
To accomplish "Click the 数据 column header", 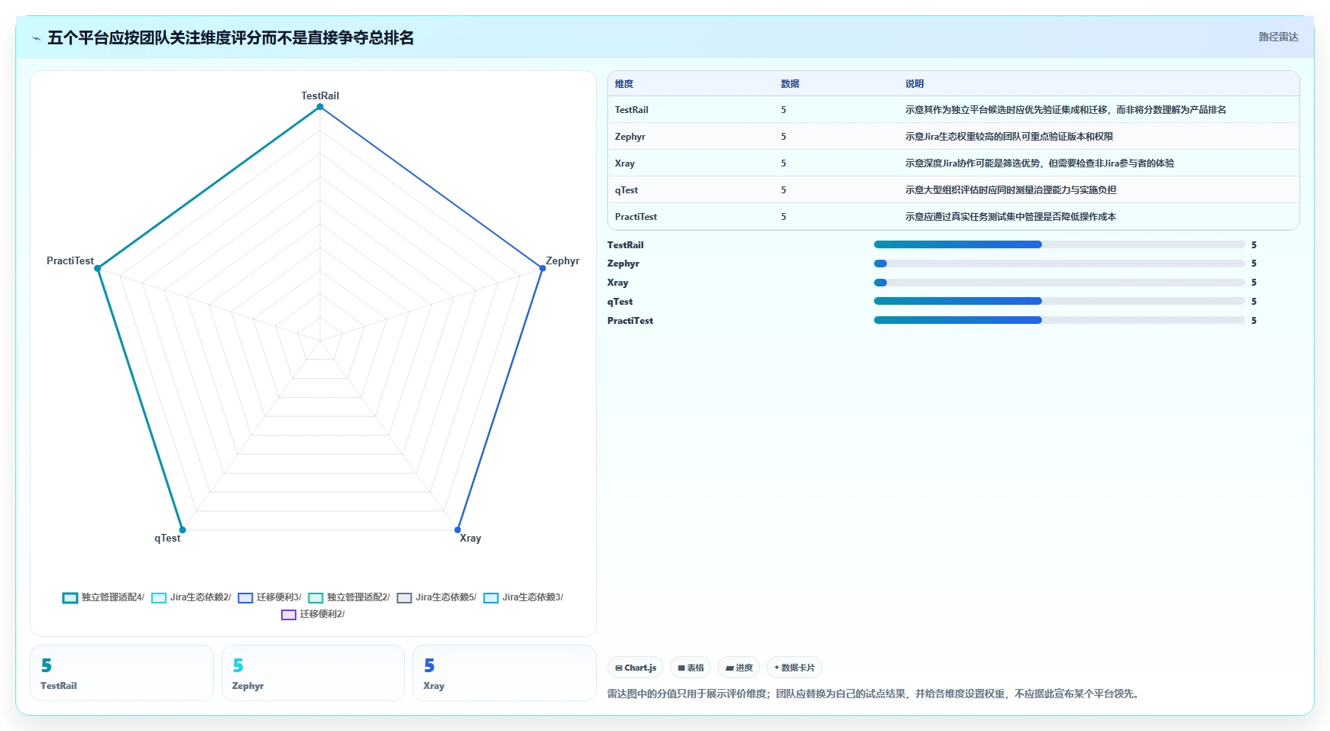I will click(x=790, y=84).
